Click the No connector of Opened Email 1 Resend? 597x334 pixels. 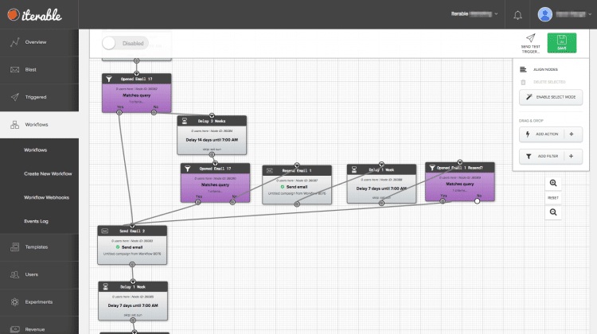click(477, 201)
